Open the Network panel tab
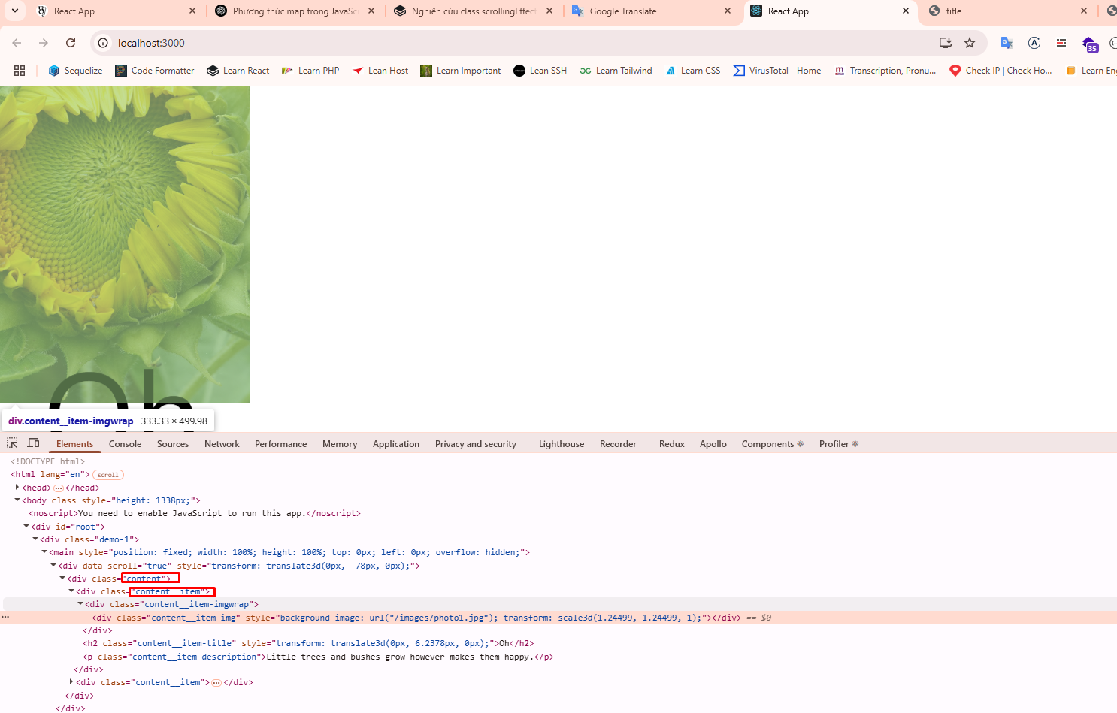The width and height of the screenshot is (1117, 713). (222, 444)
